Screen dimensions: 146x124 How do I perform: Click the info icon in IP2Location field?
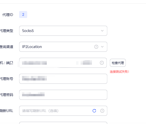pyautogui.click(x=96, y=47)
